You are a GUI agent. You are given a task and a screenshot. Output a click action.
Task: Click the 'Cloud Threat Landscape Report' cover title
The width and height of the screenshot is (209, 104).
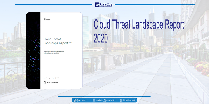coord(57,41)
